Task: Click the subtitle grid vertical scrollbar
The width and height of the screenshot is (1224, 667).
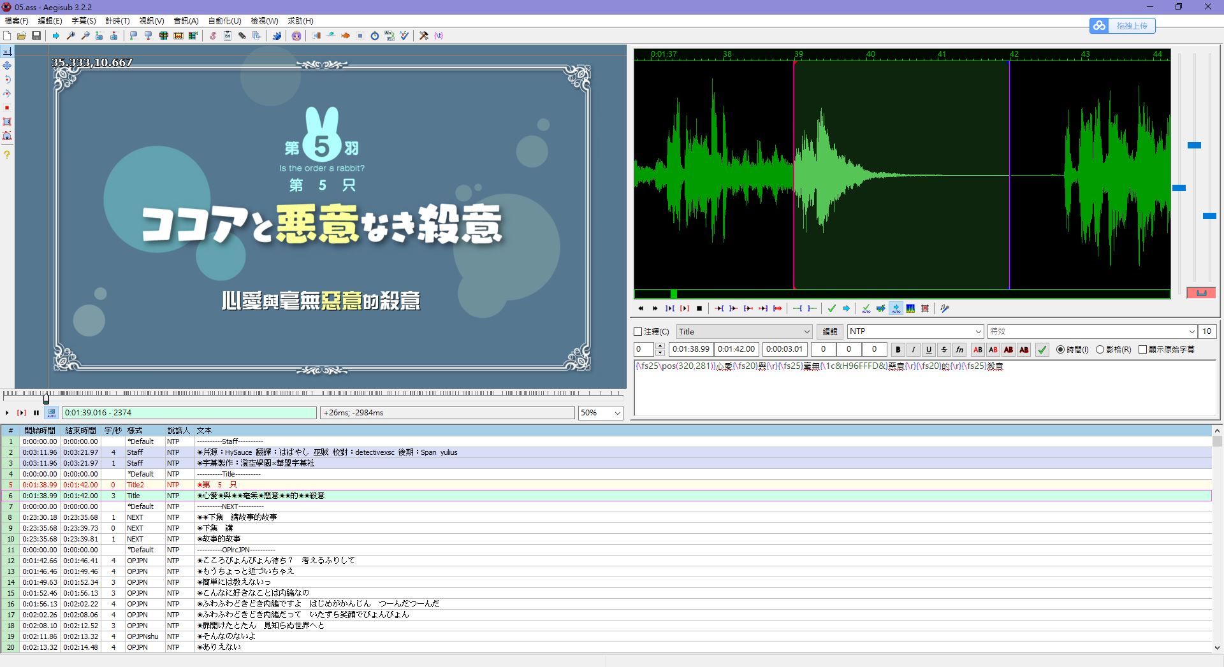Action: click(1217, 539)
